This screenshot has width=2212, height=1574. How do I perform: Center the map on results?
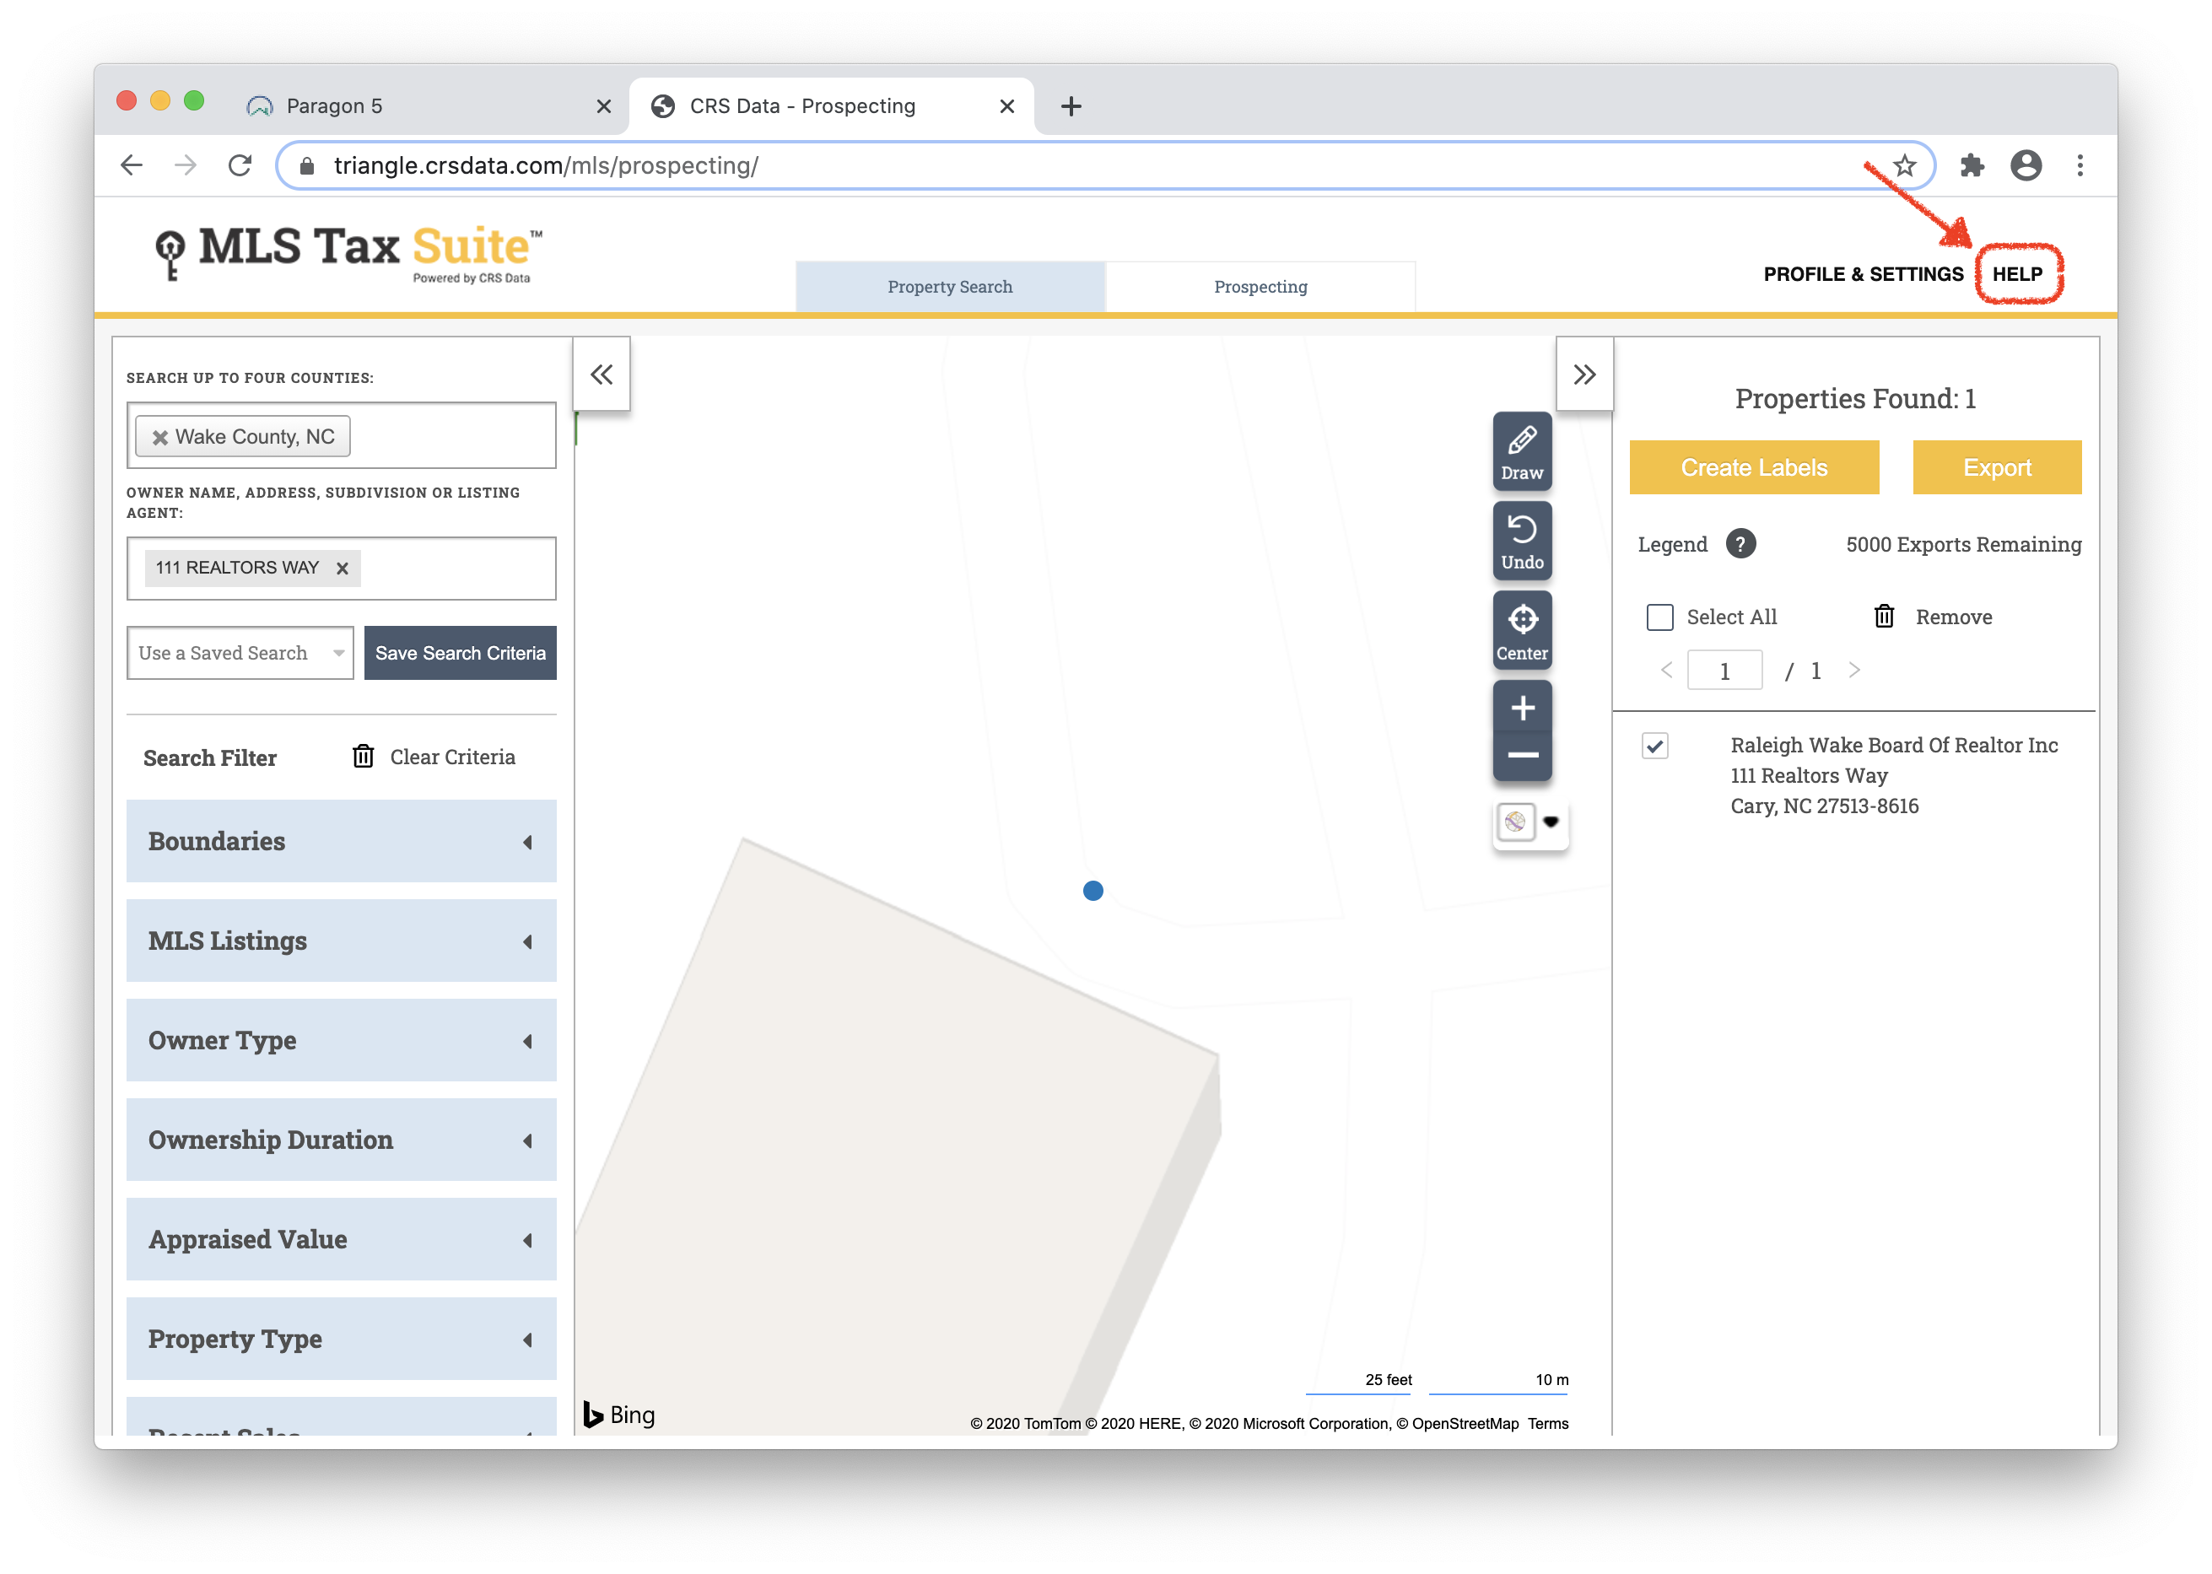pos(1521,631)
